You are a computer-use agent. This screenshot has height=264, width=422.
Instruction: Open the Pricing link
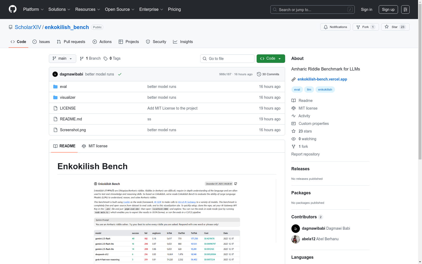(174, 10)
